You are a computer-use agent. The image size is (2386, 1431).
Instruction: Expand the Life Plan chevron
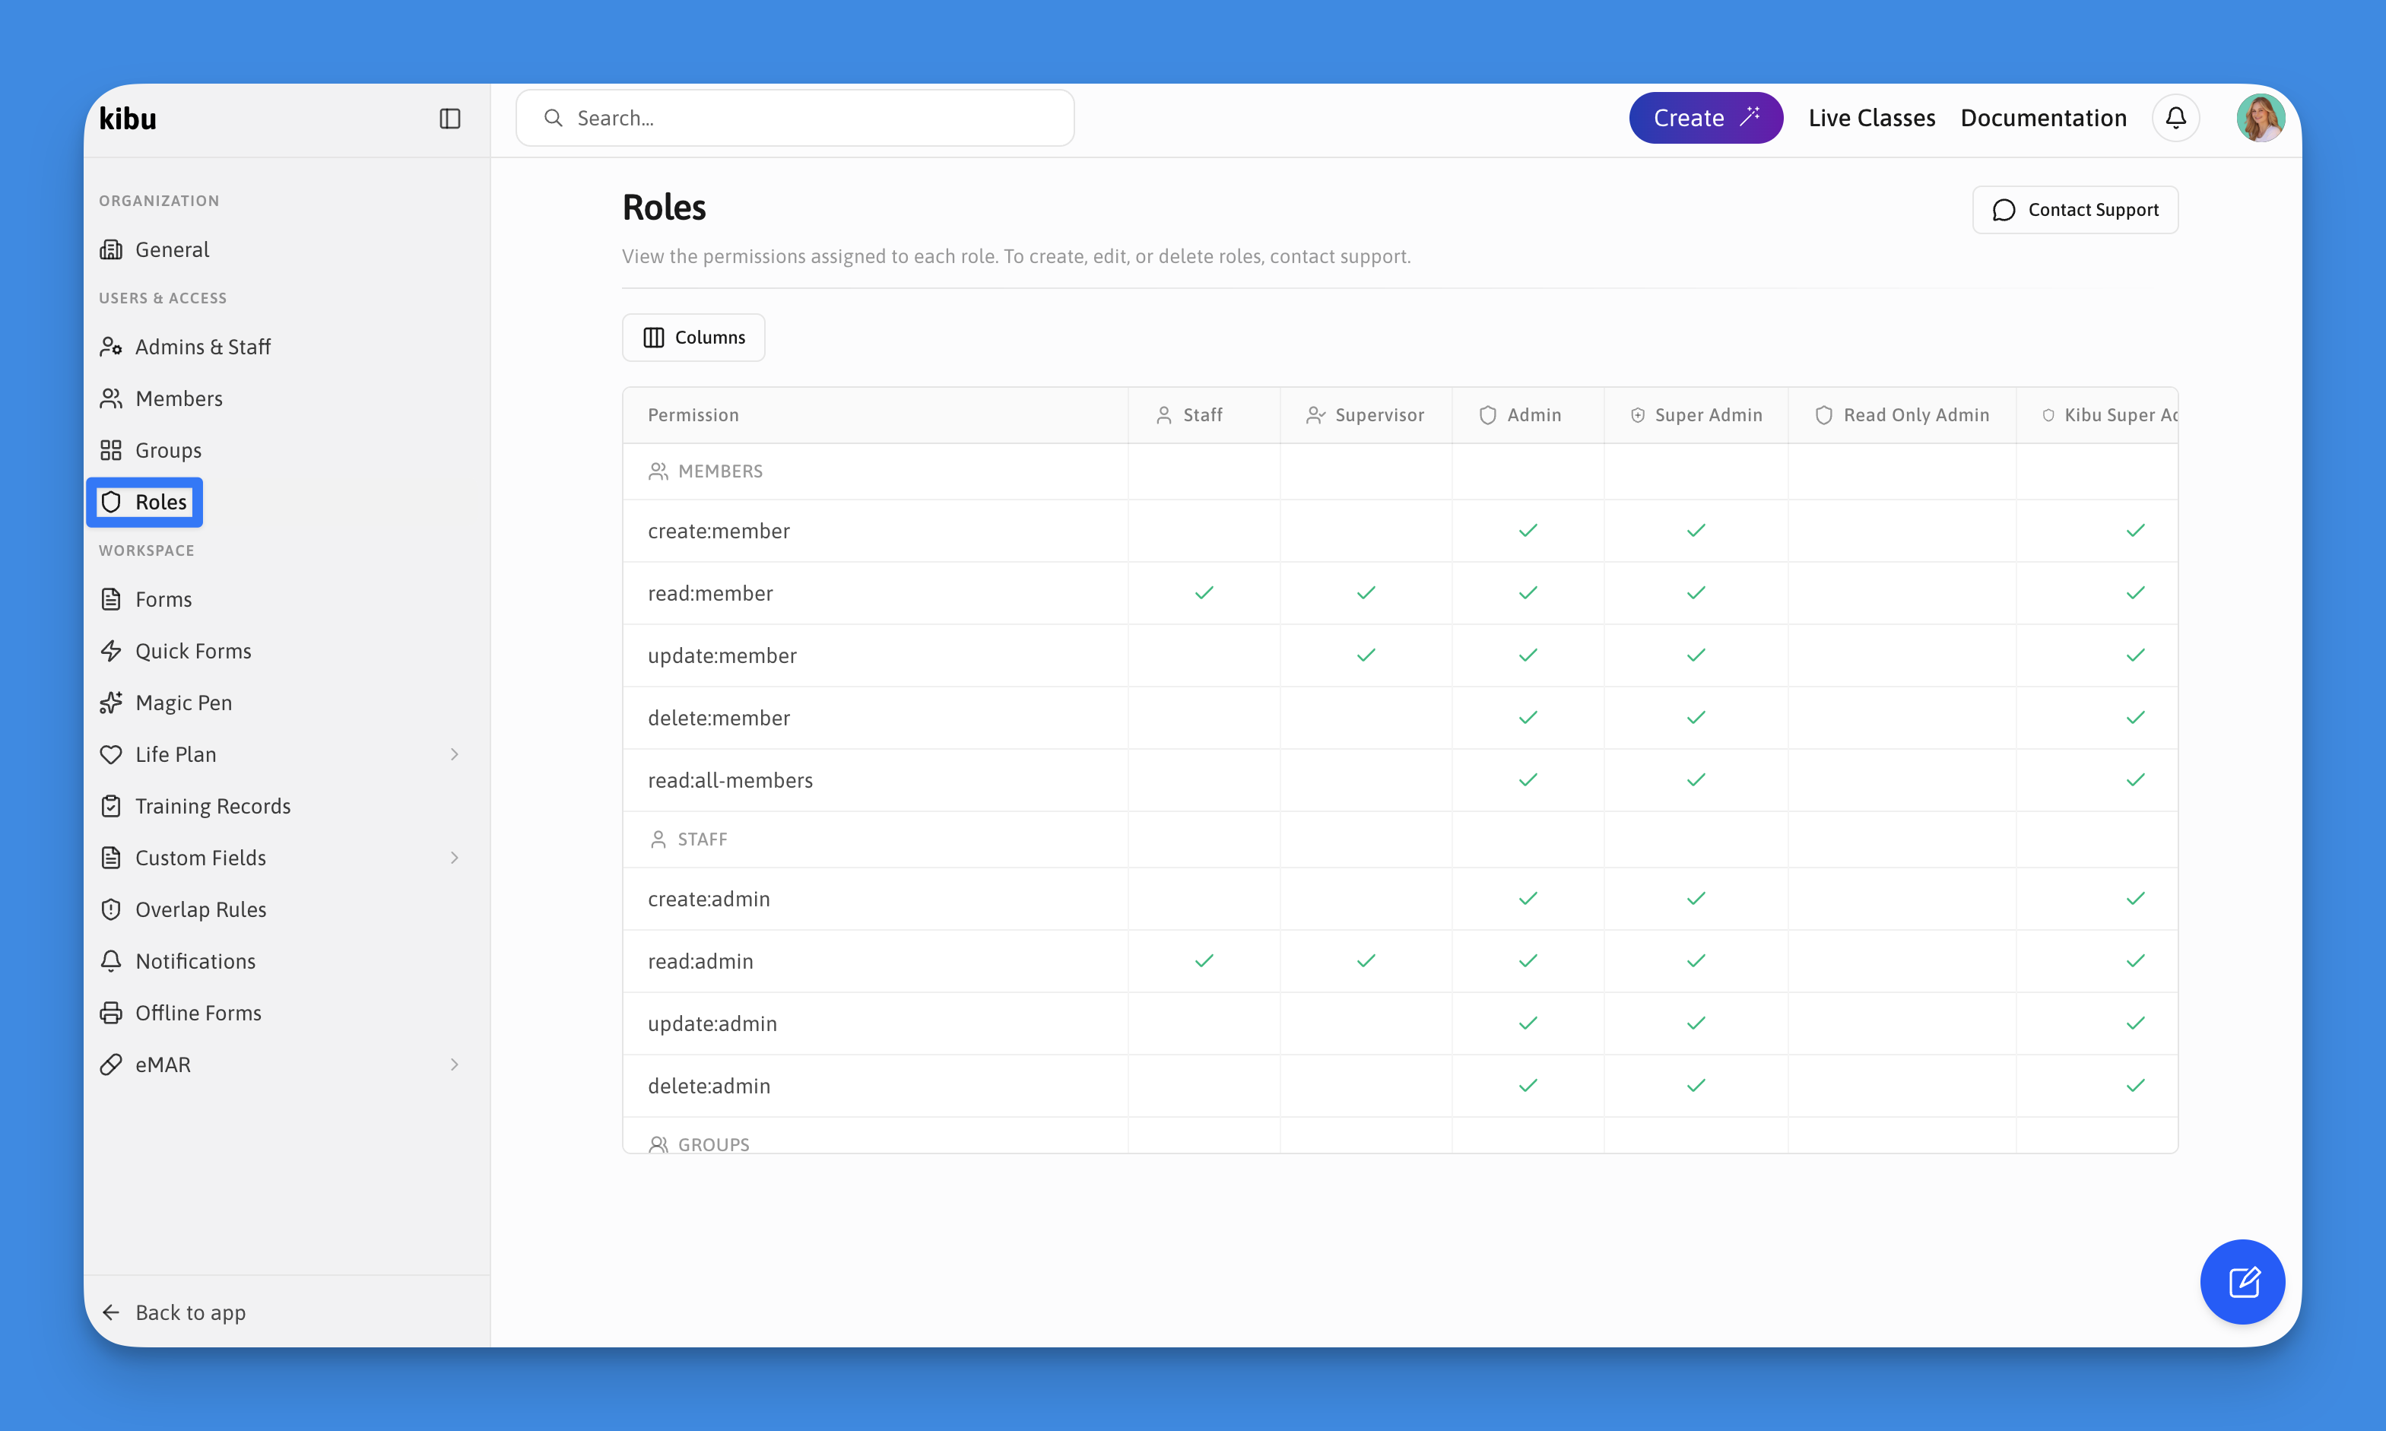[x=454, y=754]
